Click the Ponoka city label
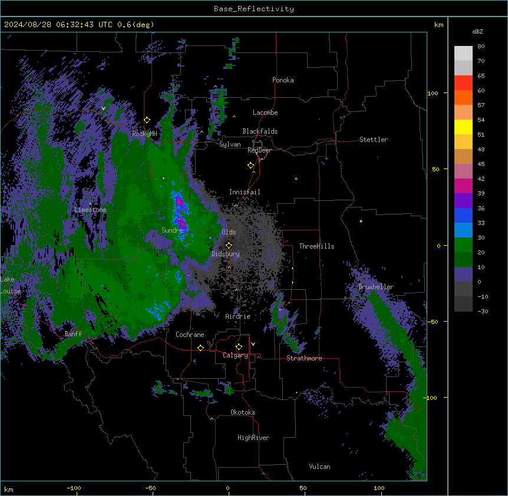The height and width of the screenshot is (496, 508). (x=283, y=80)
